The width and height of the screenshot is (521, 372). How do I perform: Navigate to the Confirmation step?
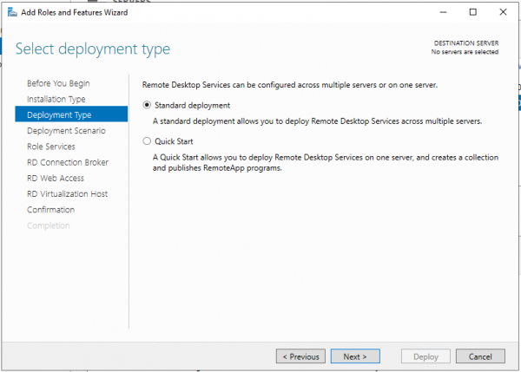pos(51,210)
